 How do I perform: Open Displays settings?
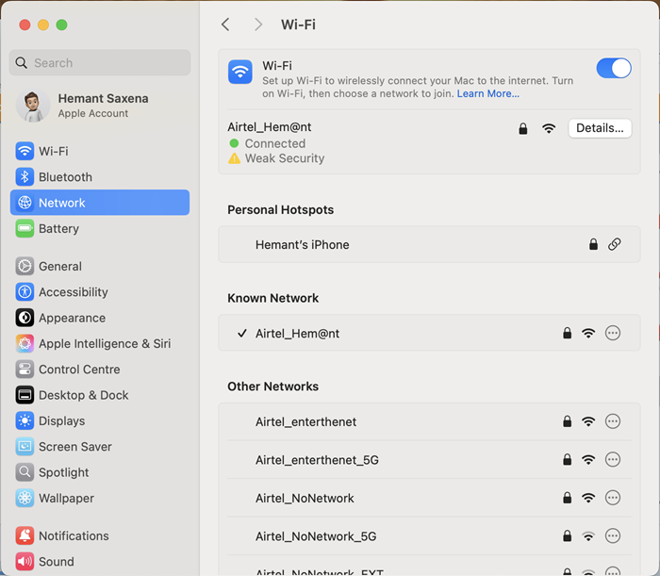[100, 420]
